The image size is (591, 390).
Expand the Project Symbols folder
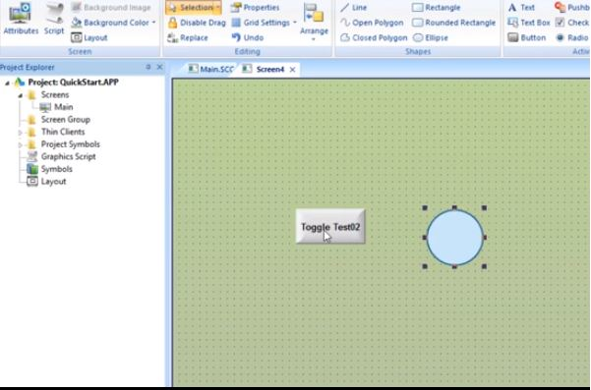(x=21, y=145)
